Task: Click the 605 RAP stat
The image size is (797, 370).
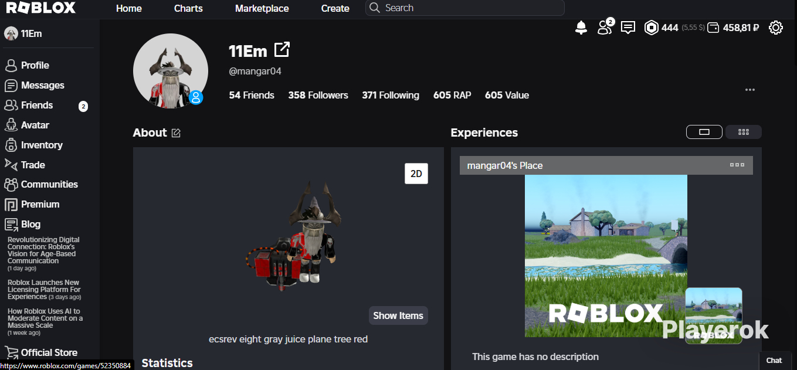Action: (452, 95)
